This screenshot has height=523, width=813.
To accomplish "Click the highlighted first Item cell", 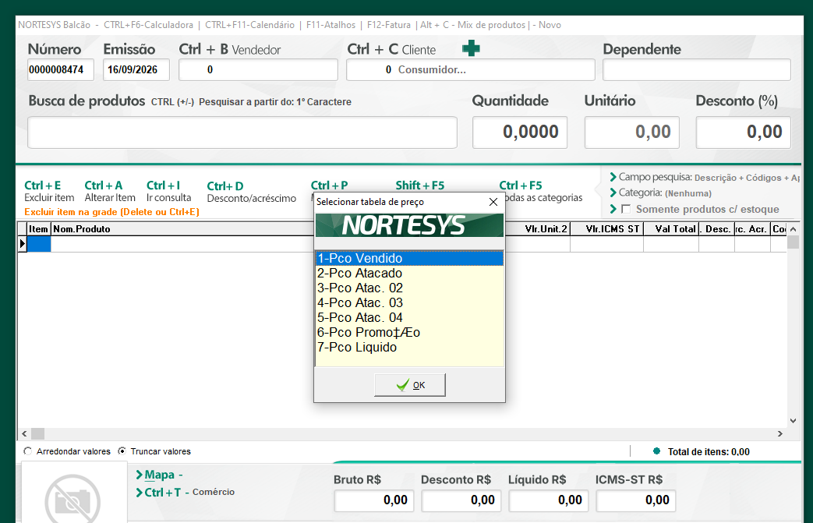I will [x=39, y=244].
